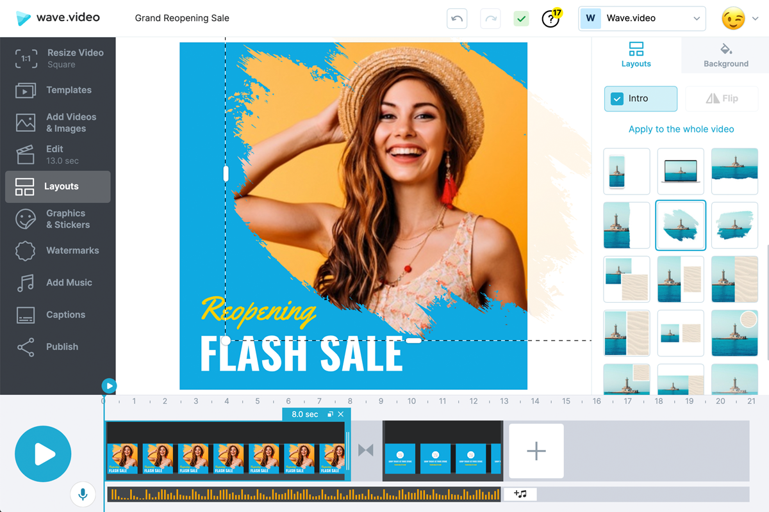Select the laptop mockup layout thumbnail
Image resolution: width=769 pixels, height=512 pixels.
(x=681, y=172)
